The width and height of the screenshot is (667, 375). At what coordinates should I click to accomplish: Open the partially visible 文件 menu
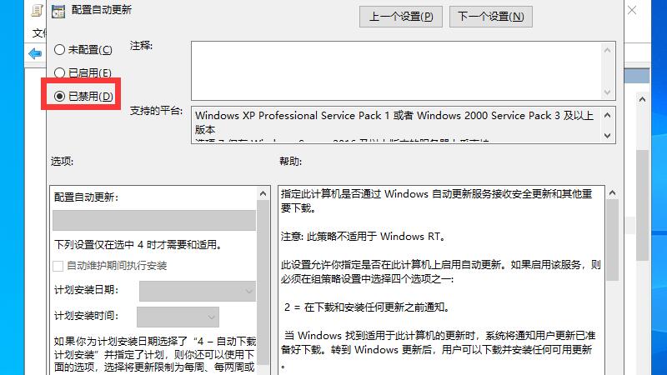(38, 33)
